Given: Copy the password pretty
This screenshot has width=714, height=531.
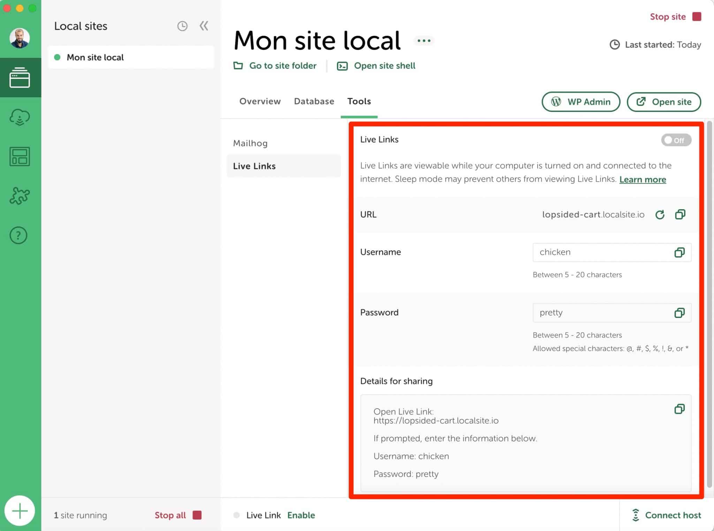Looking at the screenshot, I should point(679,313).
